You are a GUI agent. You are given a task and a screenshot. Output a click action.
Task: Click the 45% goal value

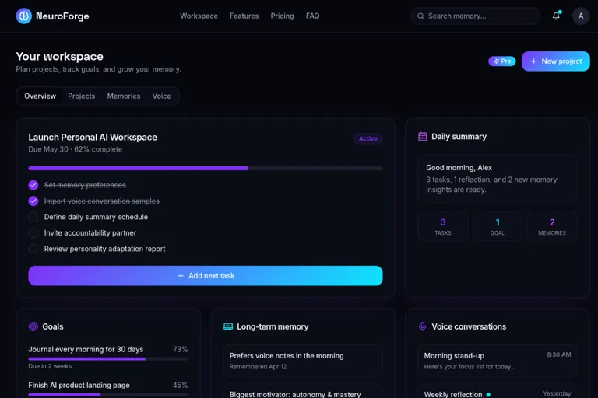tap(180, 385)
